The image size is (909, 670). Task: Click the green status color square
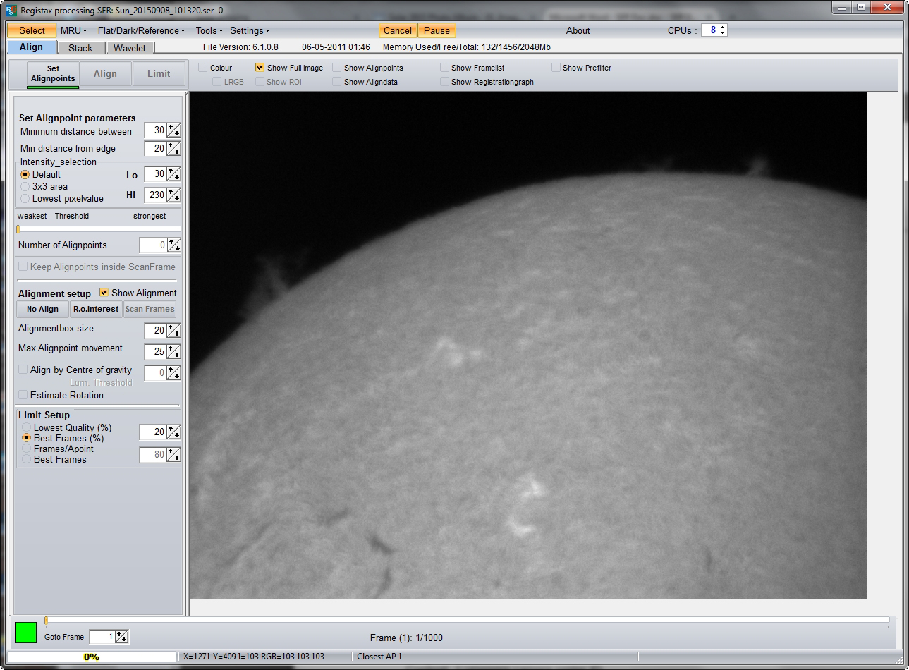[x=25, y=632]
